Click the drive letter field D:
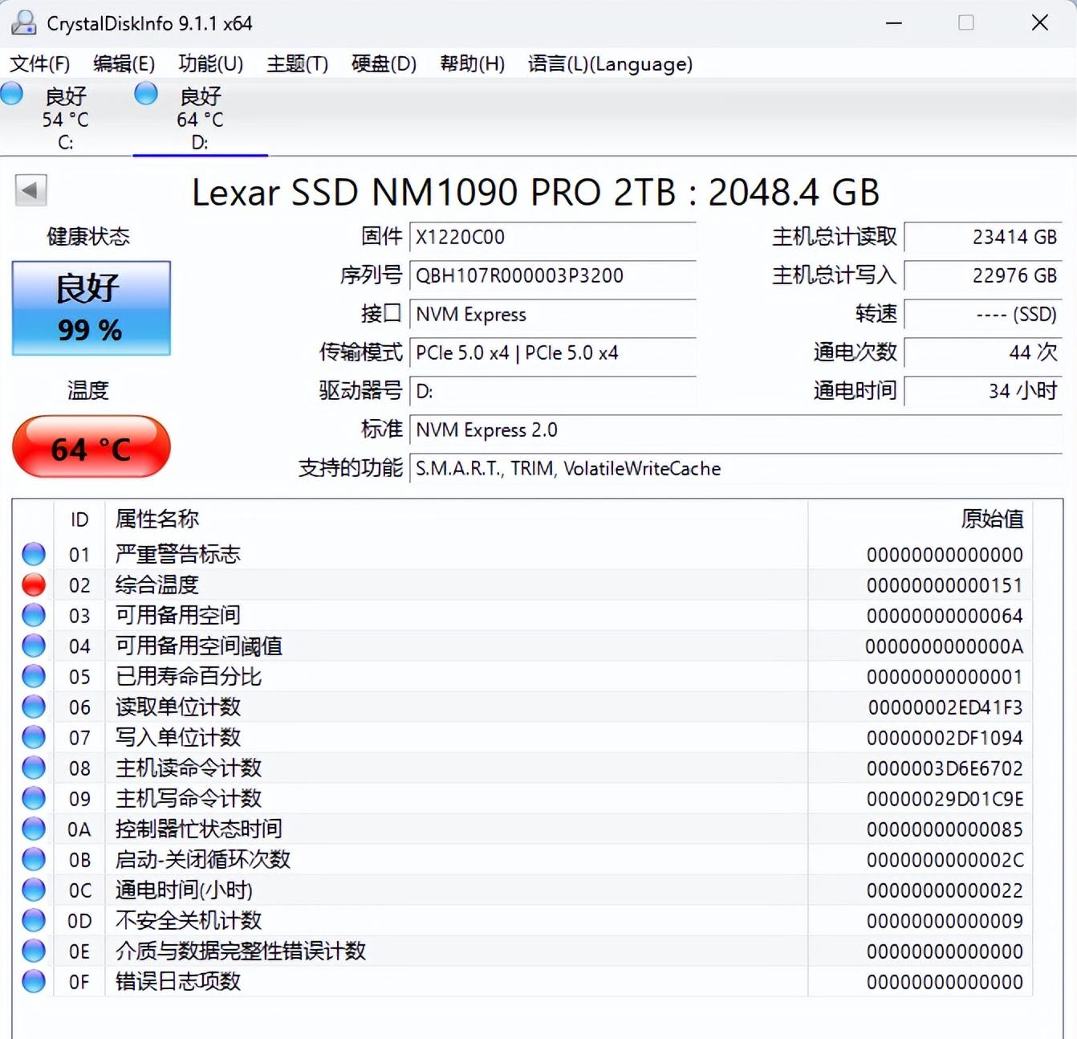The image size is (1077, 1039). pos(552,392)
